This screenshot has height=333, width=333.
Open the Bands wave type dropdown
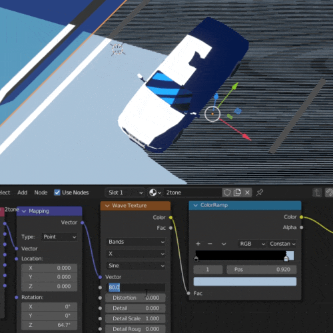pos(136,242)
